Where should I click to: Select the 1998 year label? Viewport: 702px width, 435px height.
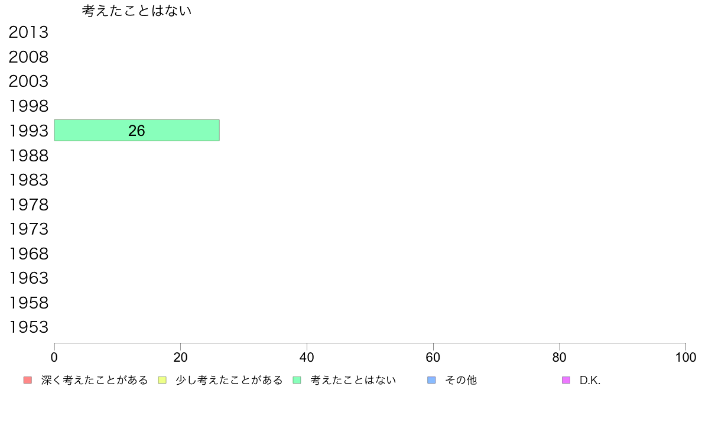click(28, 106)
